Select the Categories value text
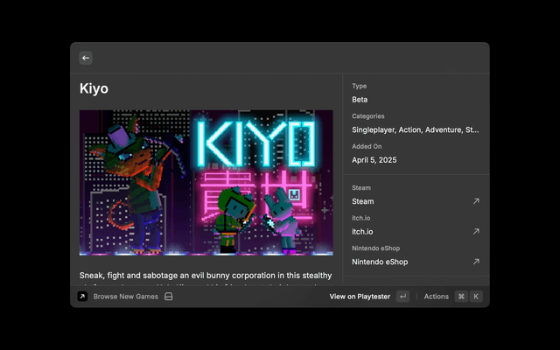 pyautogui.click(x=415, y=129)
